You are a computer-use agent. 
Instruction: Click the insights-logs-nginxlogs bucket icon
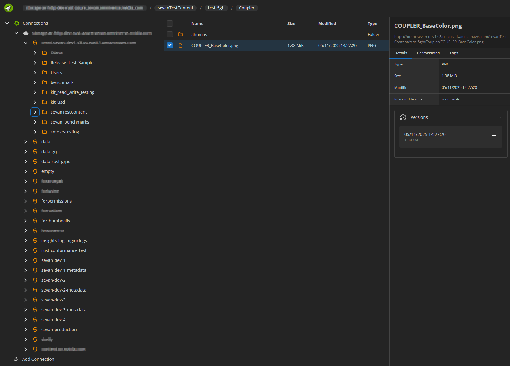point(35,241)
